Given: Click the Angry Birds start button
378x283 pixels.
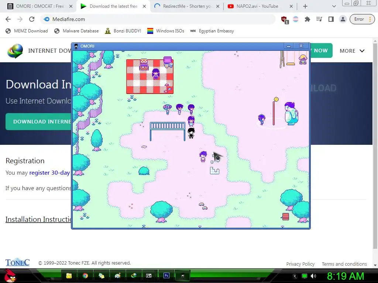Looking at the screenshot, I should click(10, 276).
